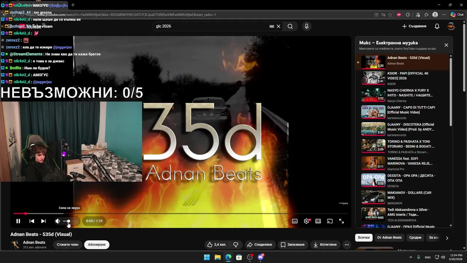Like the video (2,4 хил.)
Viewport: 467px width, 263px height.
217,244
